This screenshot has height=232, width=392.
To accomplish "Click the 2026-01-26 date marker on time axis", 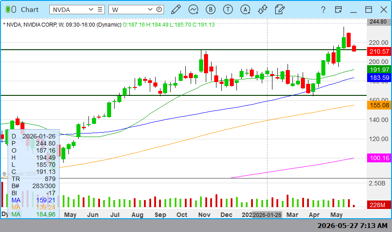I will click(267, 215).
